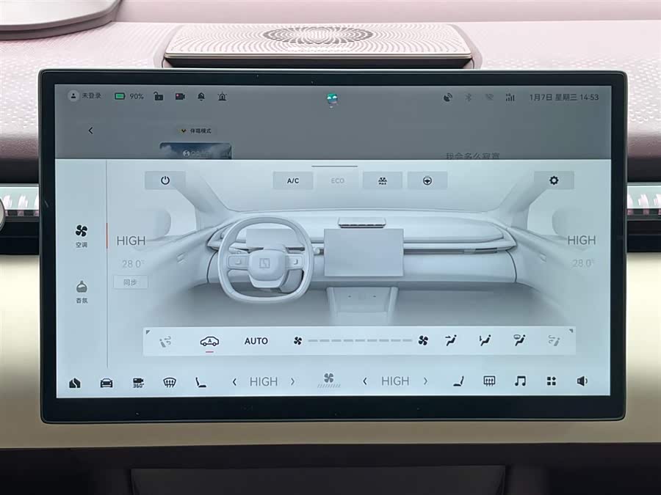Increase passenger temperature with right chevron
Viewport: 661px width, 495px height.
pyautogui.click(x=425, y=381)
